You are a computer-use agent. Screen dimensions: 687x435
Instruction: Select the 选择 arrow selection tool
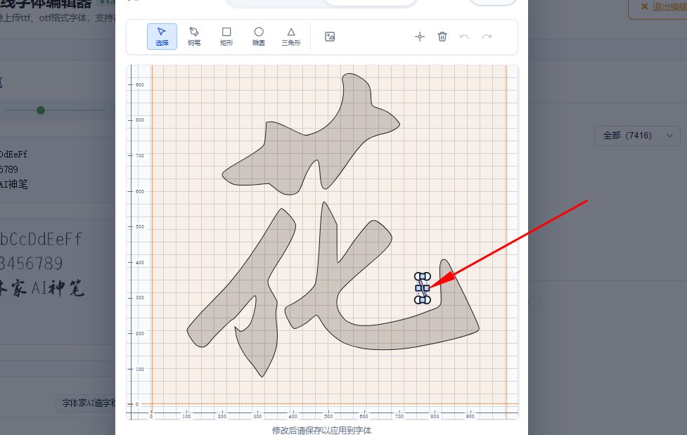(161, 37)
